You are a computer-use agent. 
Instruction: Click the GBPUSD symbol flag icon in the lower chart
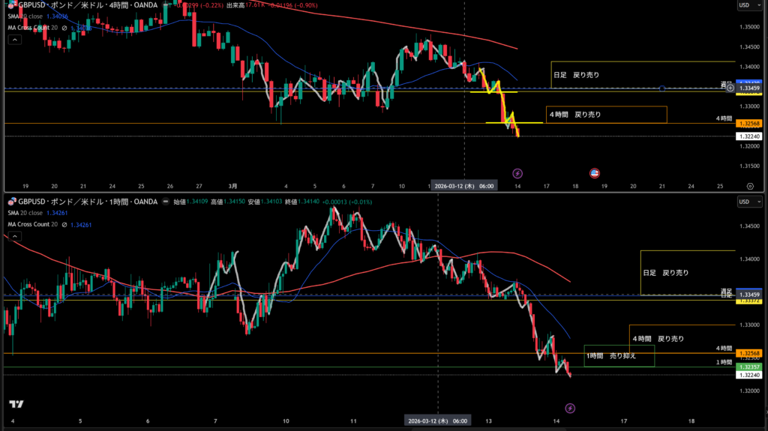tap(11, 202)
